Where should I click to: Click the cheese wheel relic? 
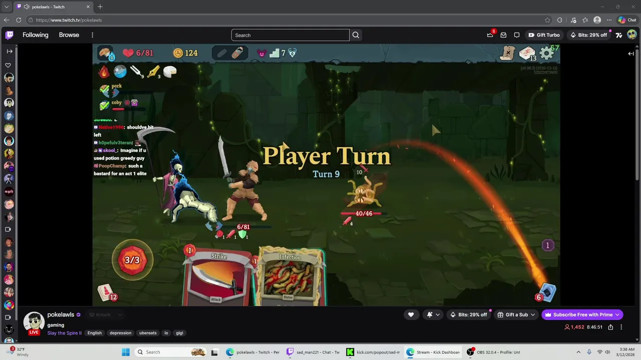pos(170,71)
